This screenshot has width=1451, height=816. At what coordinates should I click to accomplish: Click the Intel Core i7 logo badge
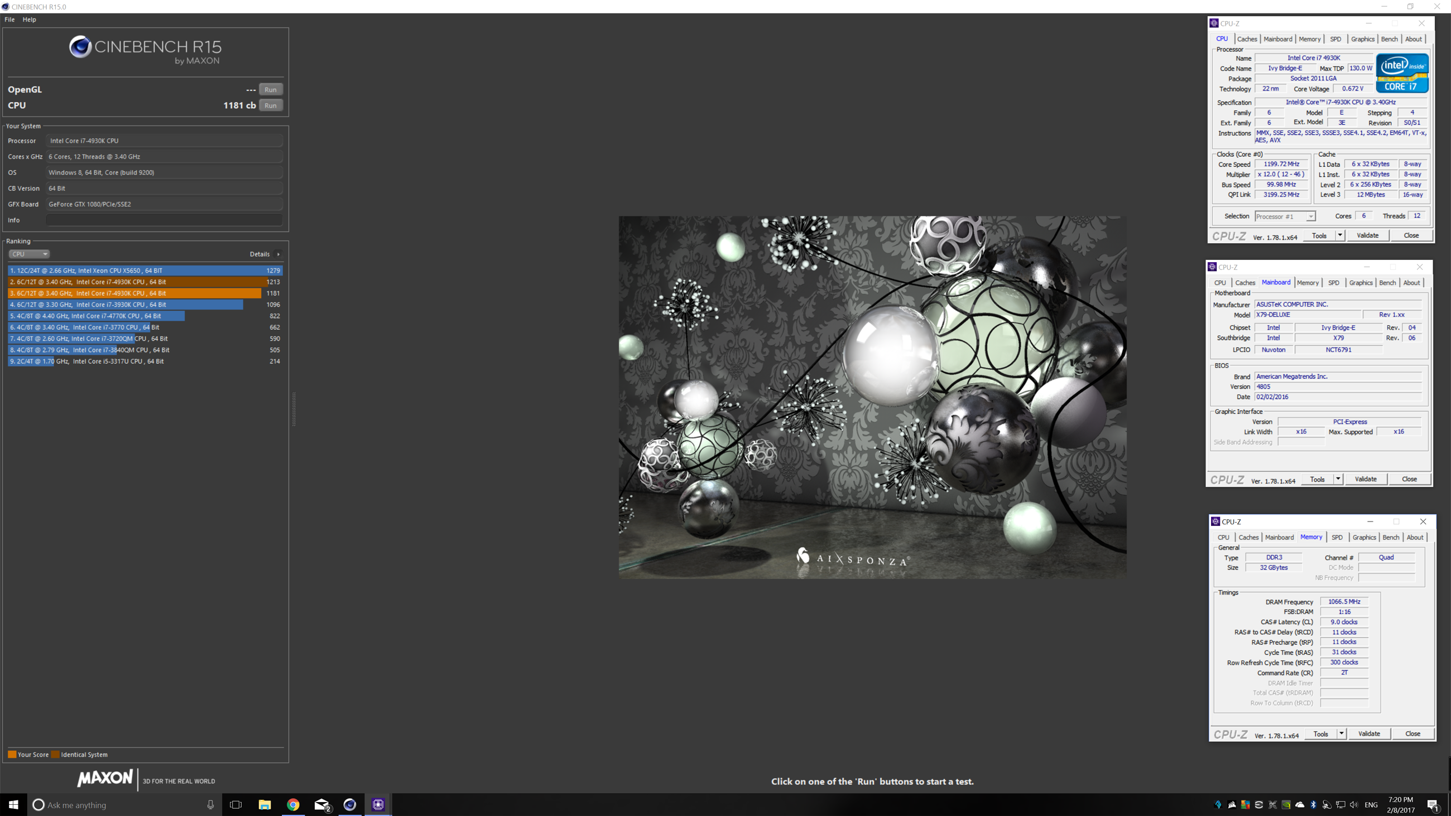(1401, 73)
